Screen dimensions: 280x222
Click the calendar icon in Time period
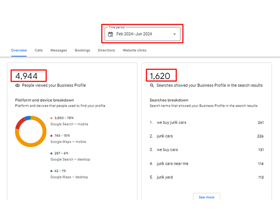click(110, 34)
